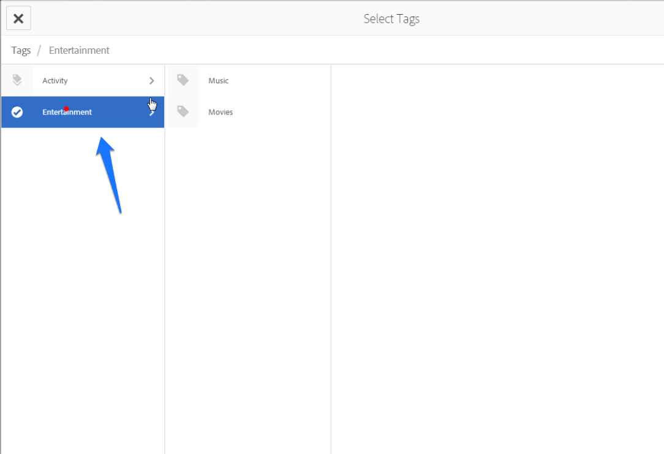664x454 pixels.
Task: Click the tag icon beside Activity
Action: pos(17,80)
